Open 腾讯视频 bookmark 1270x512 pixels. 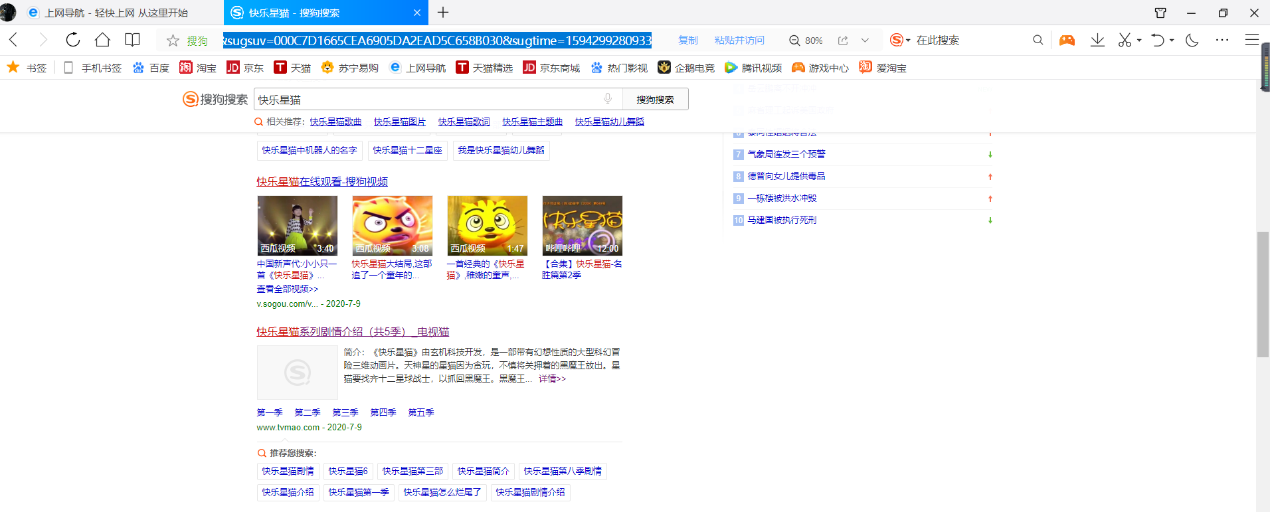[x=753, y=68]
